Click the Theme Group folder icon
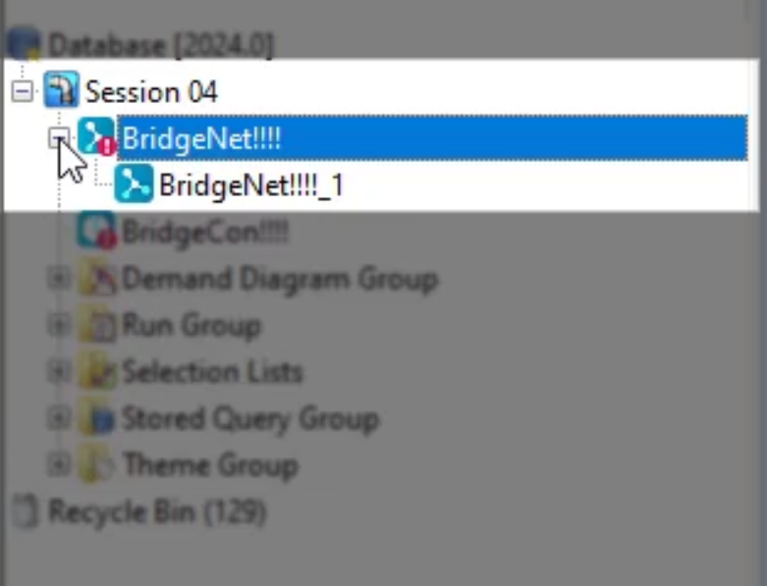 97,465
